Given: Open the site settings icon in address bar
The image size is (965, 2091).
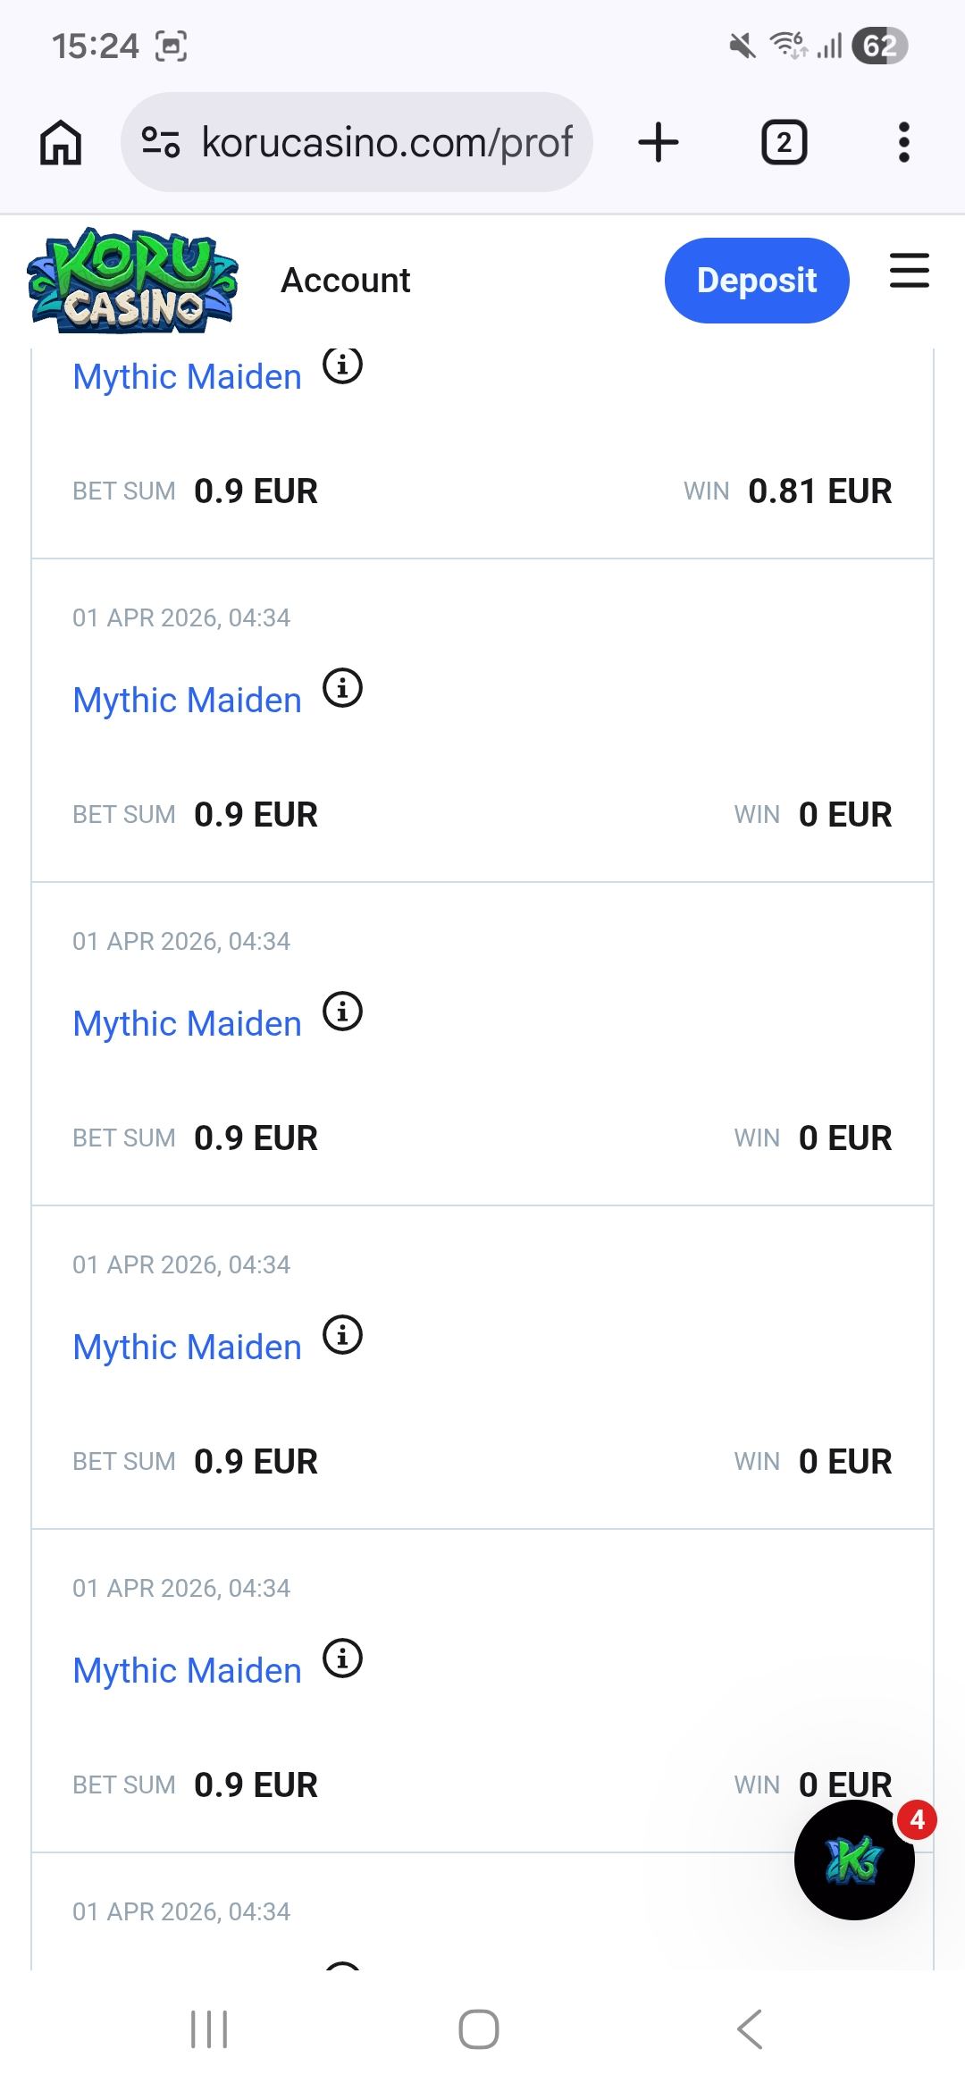Looking at the screenshot, I should 161,143.
